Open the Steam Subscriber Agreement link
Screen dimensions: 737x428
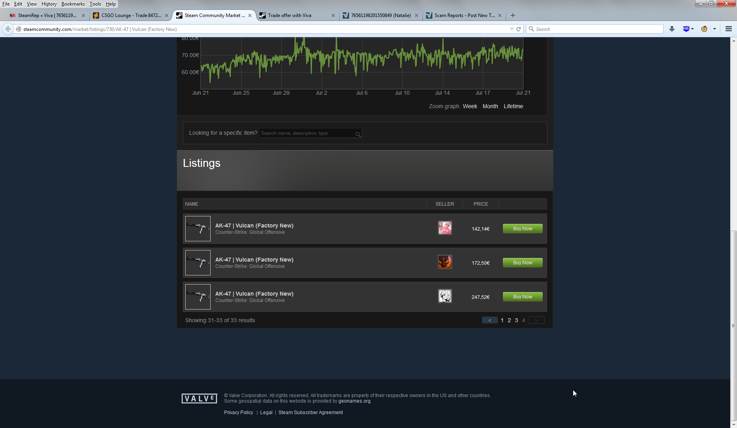310,413
